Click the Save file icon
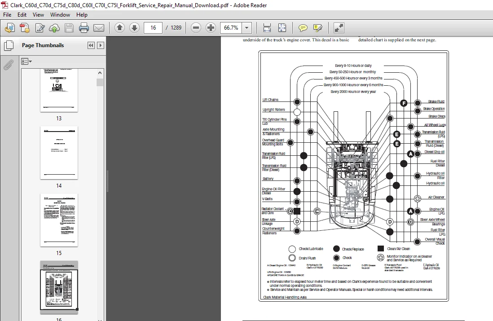493x321 pixels. click(x=69, y=28)
